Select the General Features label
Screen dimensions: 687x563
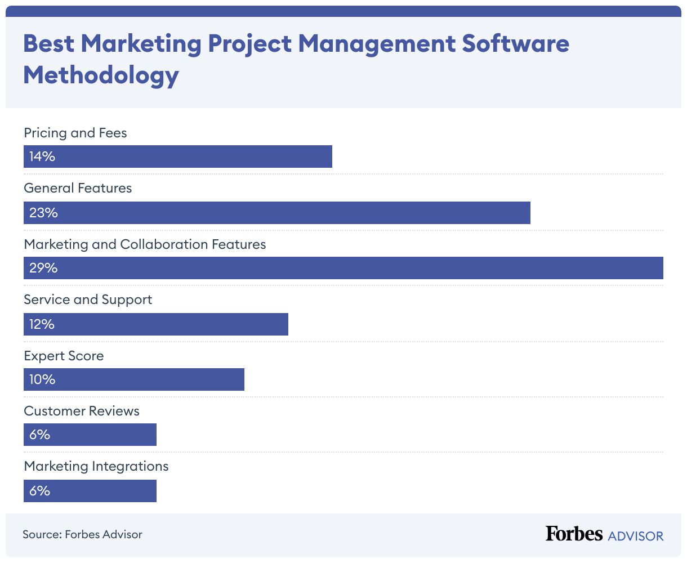point(78,188)
